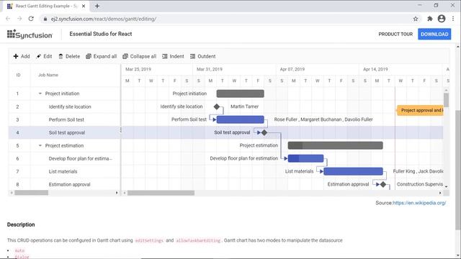Open the Chrome three-dot menu
Viewport: 461px width, 259px height.
453,19
